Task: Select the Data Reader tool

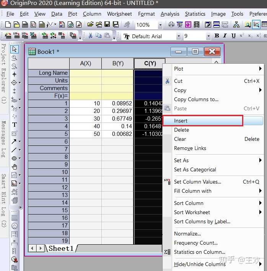Action: coord(14,82)
